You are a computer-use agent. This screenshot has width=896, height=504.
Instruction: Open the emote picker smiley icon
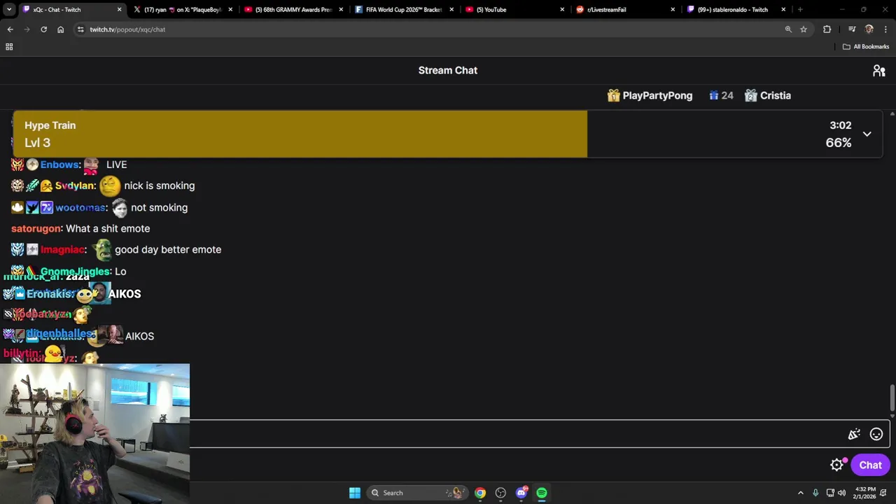click(x=876, y=434)
